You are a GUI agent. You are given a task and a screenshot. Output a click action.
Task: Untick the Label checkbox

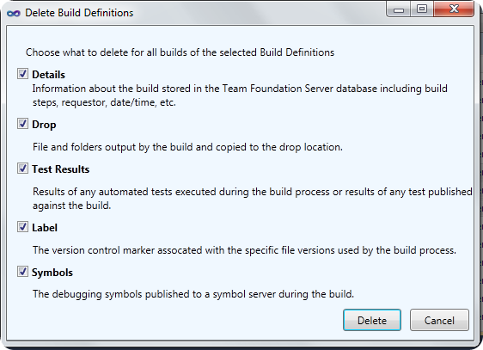coord(22,227)
